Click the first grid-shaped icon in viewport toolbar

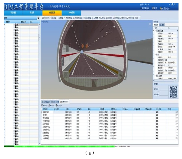point(43,18)
